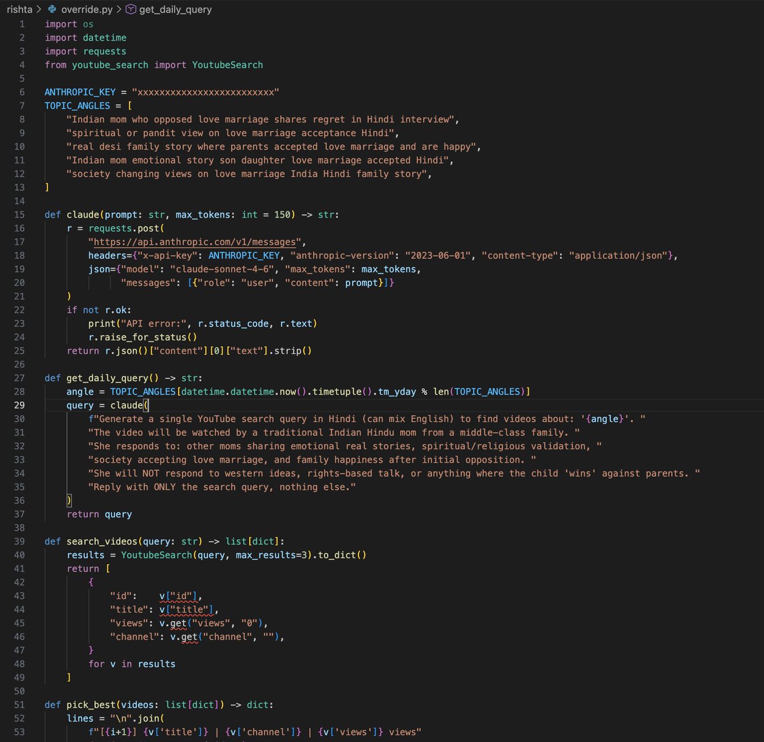This screenshot has height=742, width=764.
Task: Follow the api.anthropic.com/v1/messages URL link
Action: 195,242
